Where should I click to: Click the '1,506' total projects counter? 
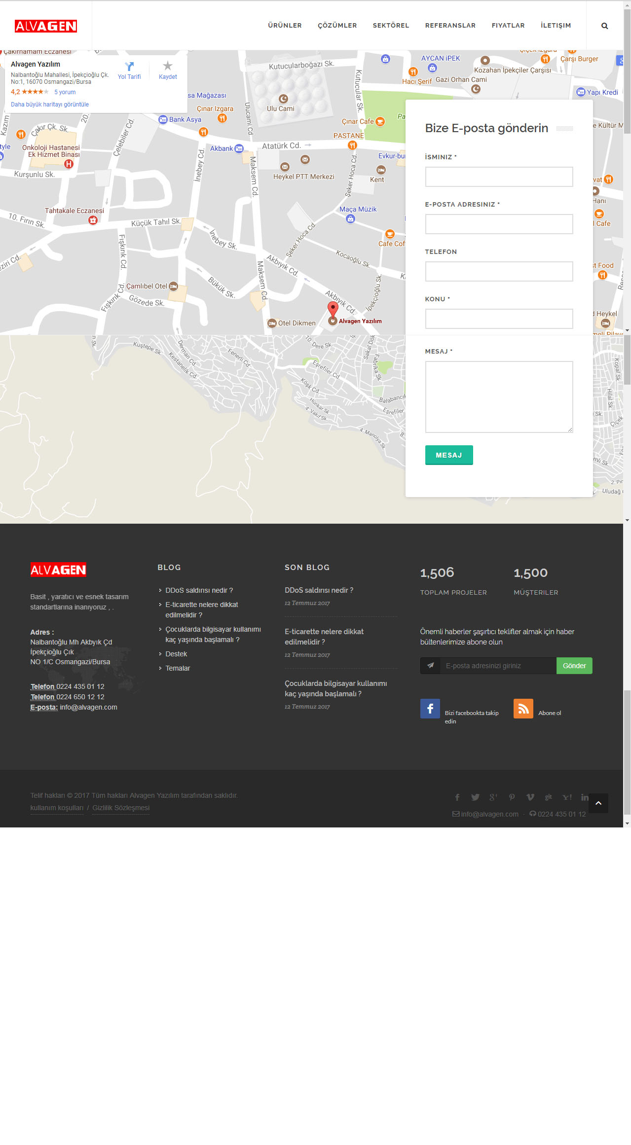437,572
